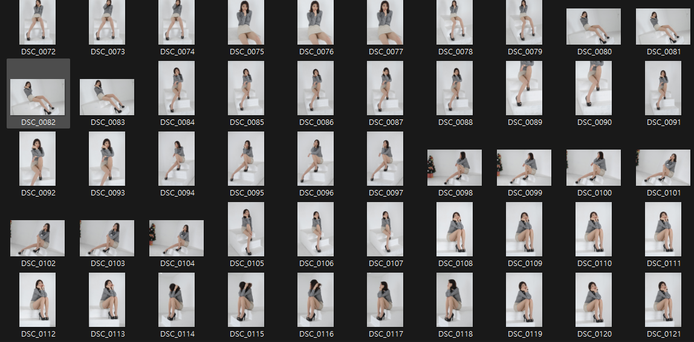The height and width of the screenshot is (342, 694).
Task: Choose the DSC_0084 photo thumbnail
Action: (177, 88)
